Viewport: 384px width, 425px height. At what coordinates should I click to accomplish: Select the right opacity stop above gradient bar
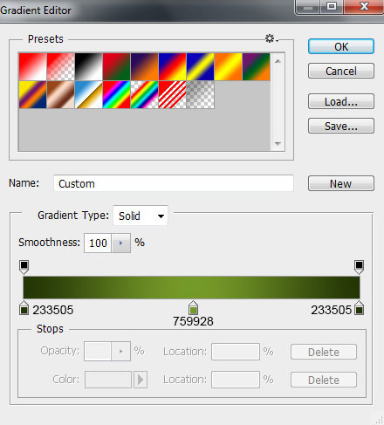[360, 267]
